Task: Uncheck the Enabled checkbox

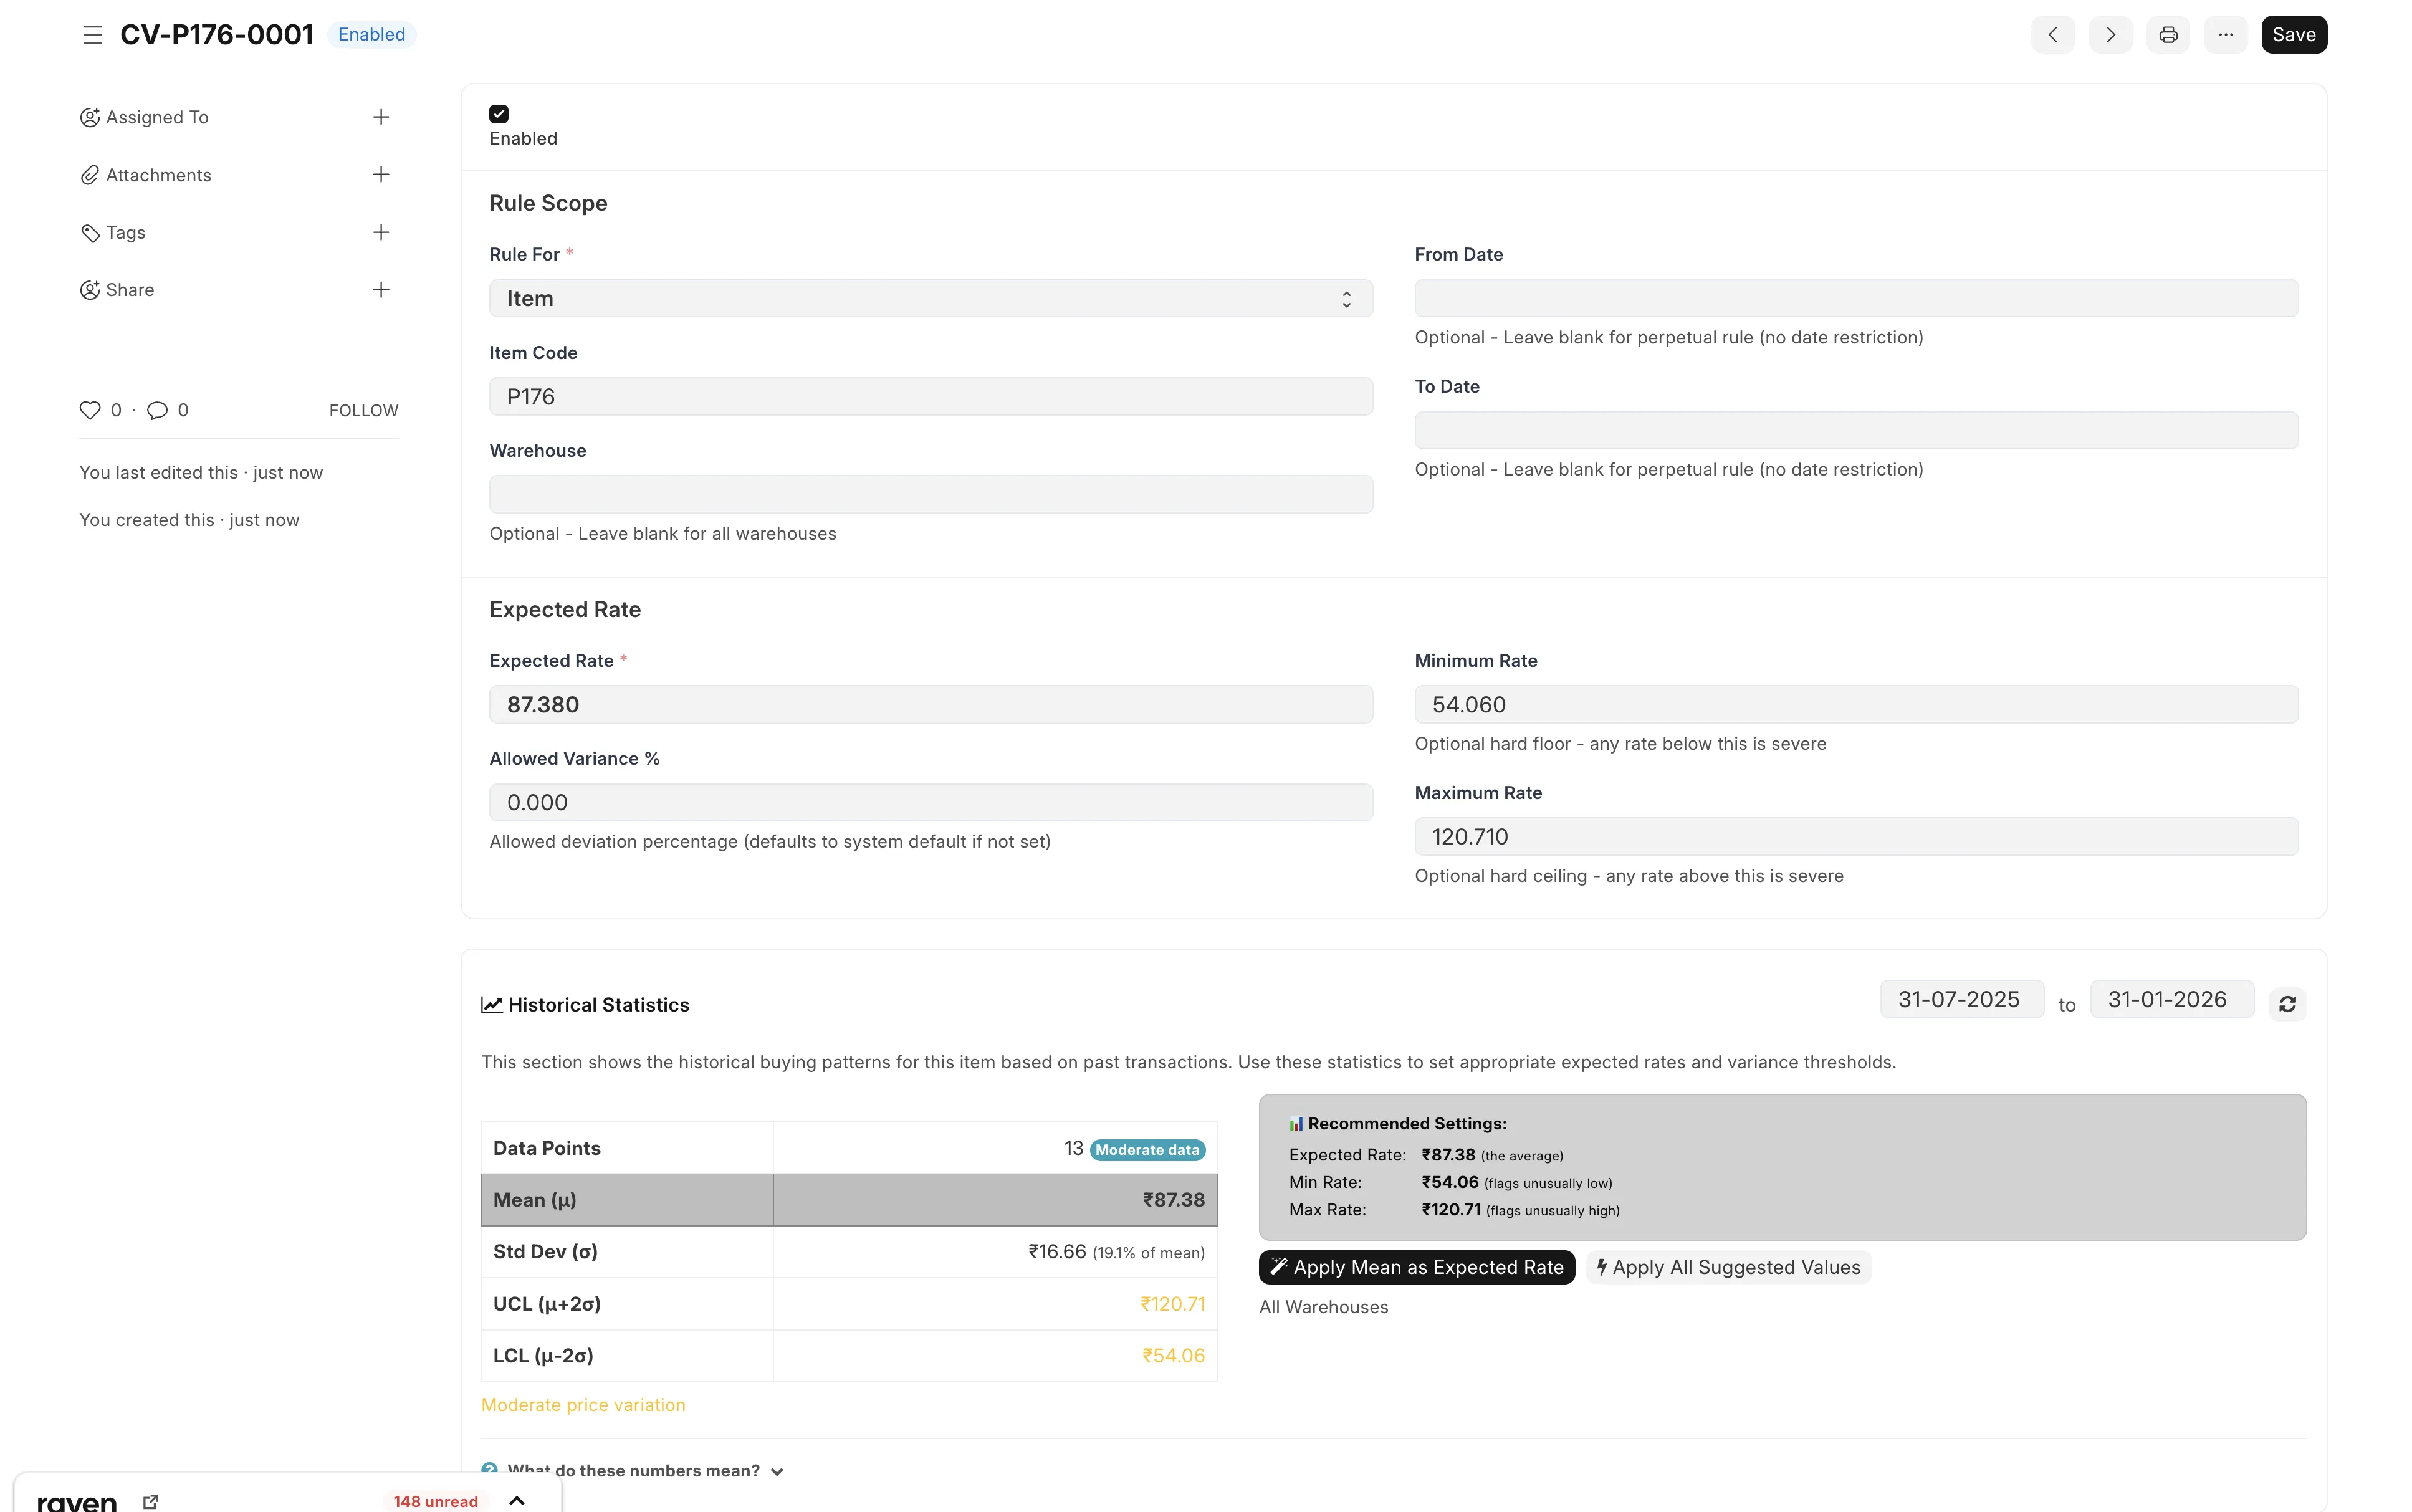Action: (x=499, y=114)
